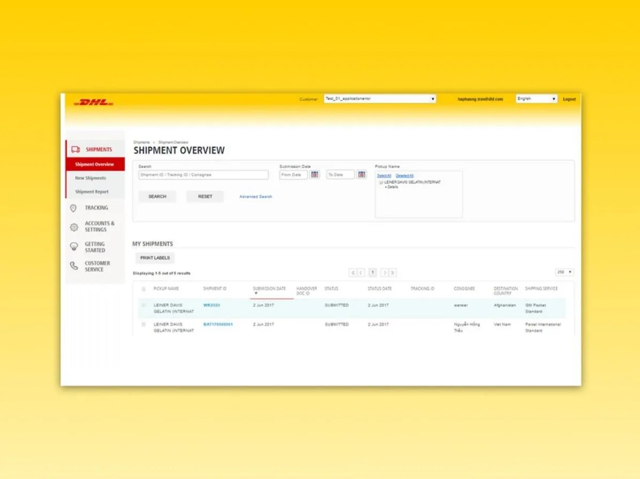Expand Details under LEINER DAVIS GELATIN
Viewport: 640px width, 479px height.
coord(391,187)
